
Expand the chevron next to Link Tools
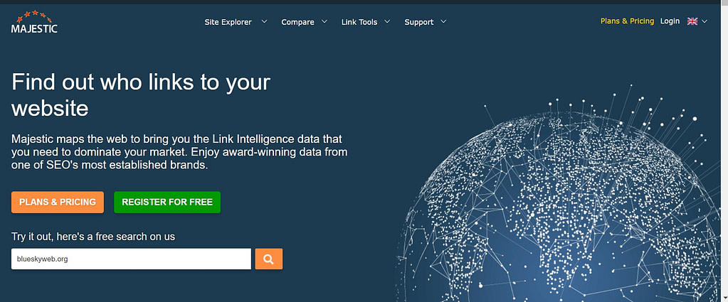(386, 21)
